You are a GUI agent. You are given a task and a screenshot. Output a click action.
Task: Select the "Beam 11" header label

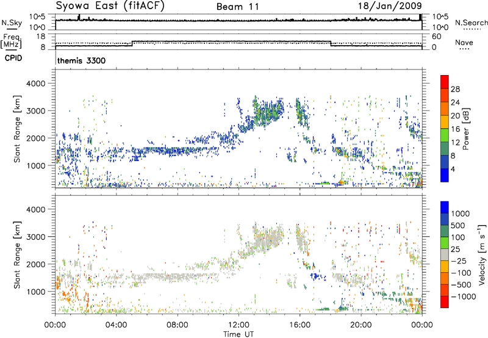pyautogui.click(x=238, y=7)
